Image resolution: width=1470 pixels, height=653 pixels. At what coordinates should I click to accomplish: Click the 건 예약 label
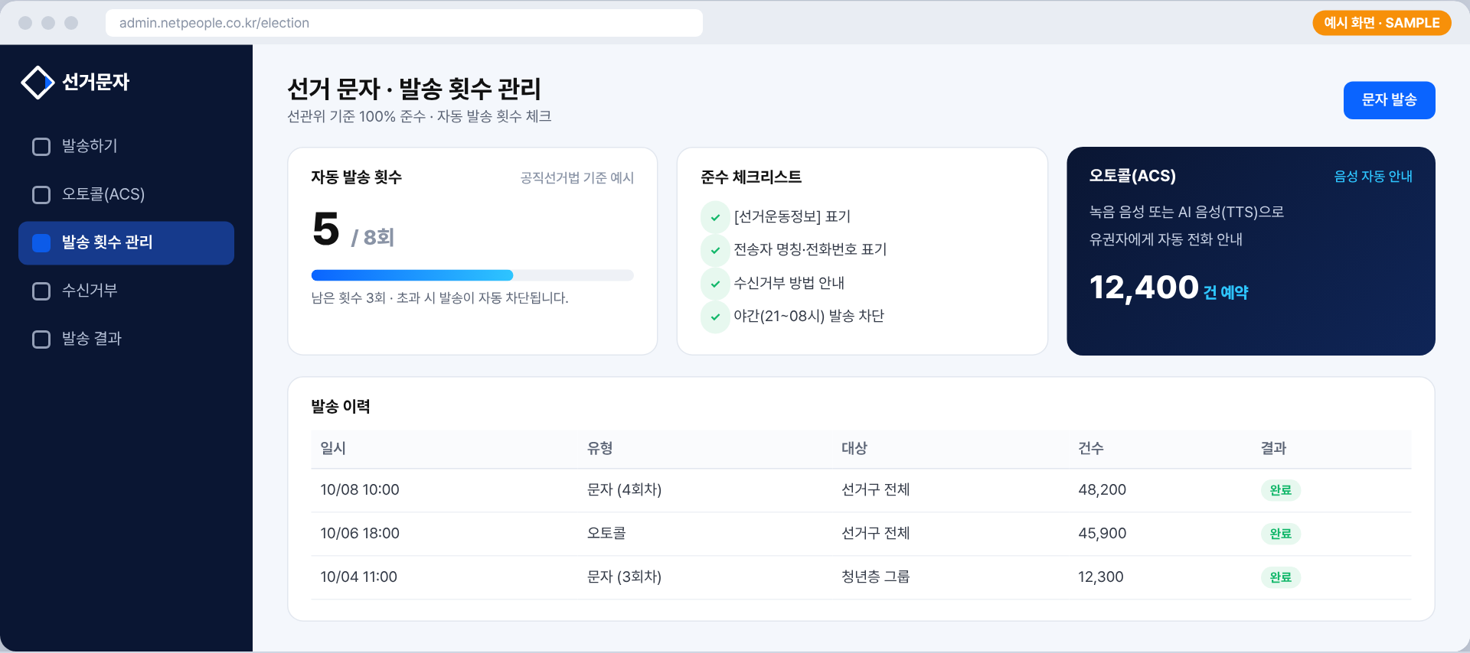pos(1226,293)
